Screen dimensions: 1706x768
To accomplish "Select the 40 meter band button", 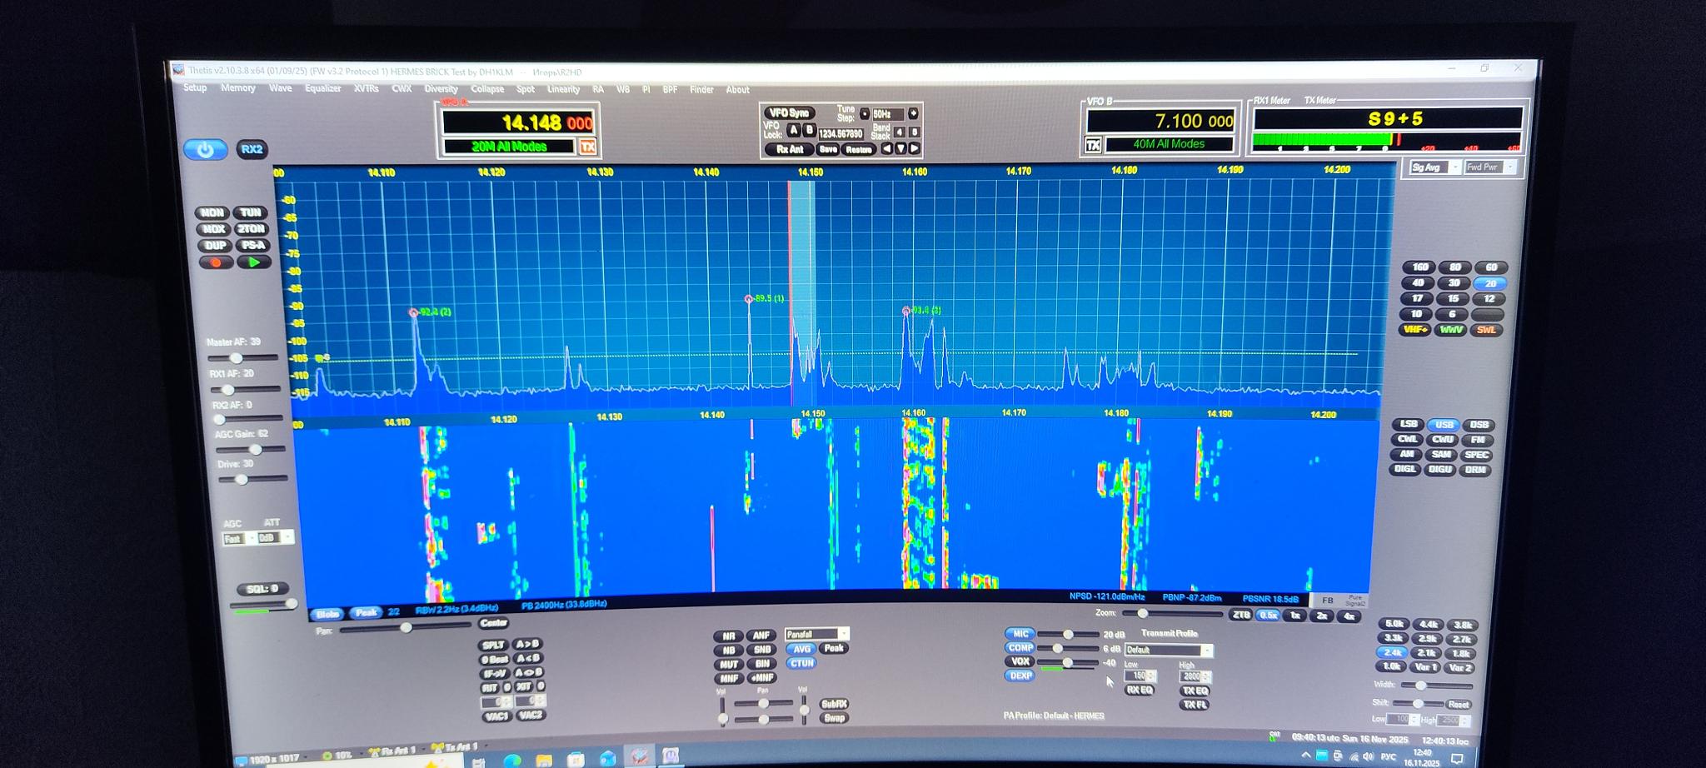I will tap(1418, 283).
